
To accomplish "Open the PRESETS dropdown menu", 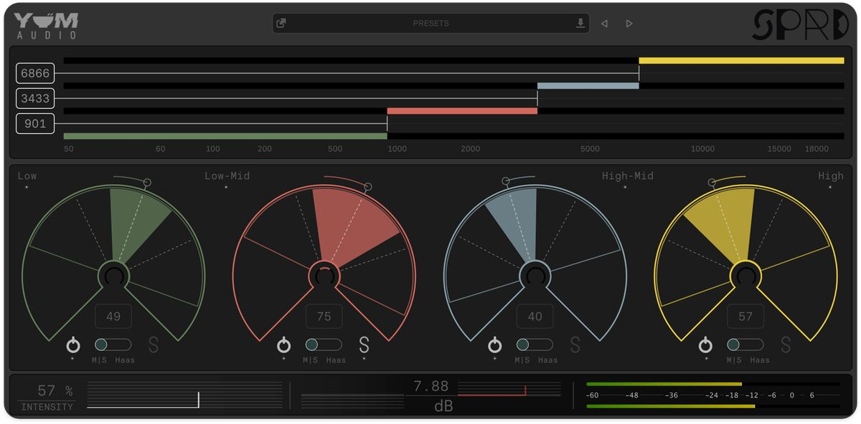I will point(430,23).
